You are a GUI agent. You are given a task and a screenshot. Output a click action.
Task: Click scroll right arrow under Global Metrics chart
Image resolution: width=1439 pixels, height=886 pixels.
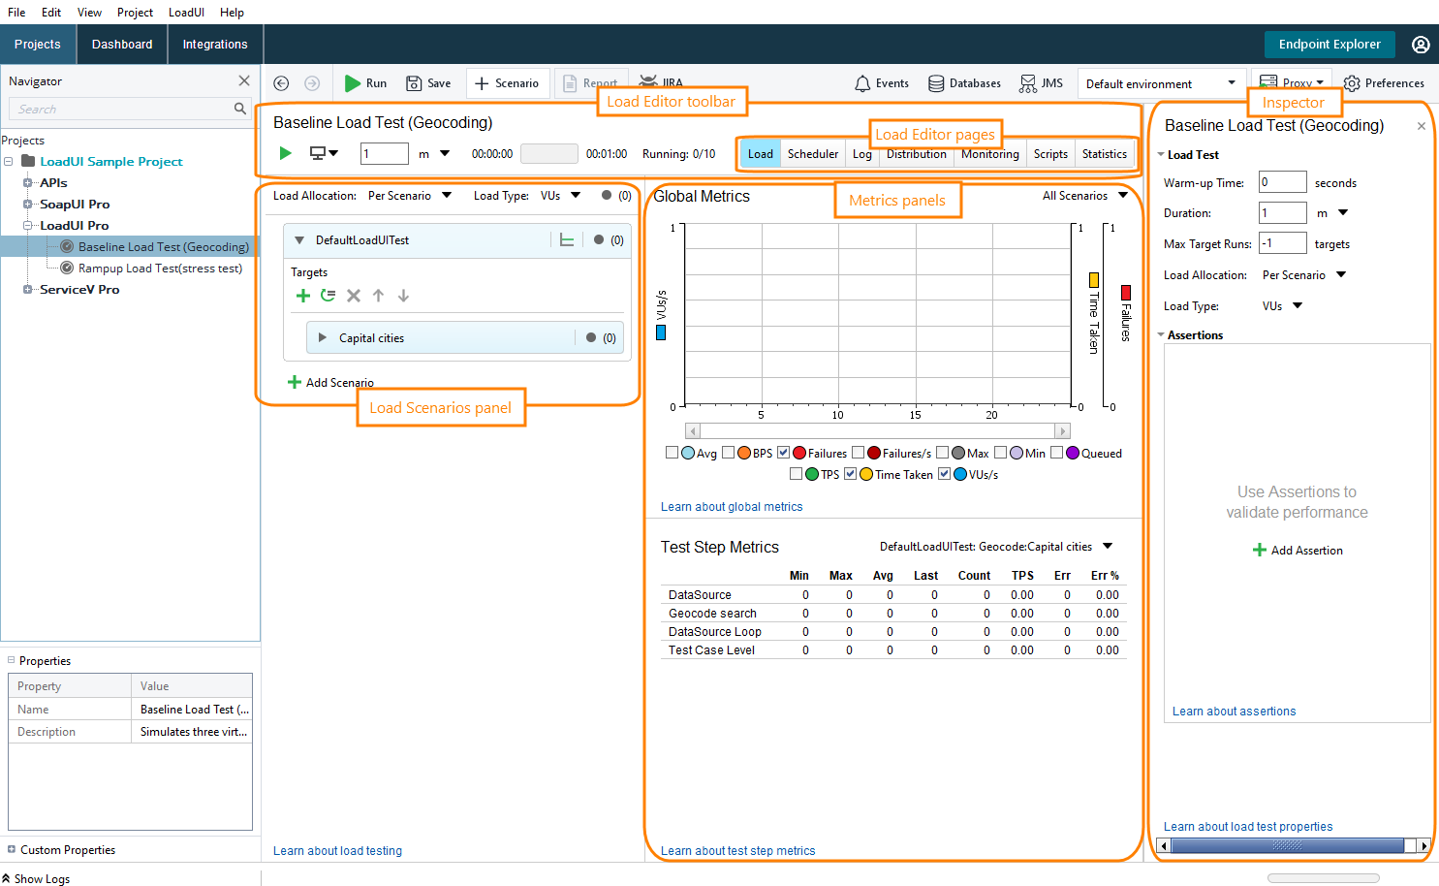[1063, 431]
